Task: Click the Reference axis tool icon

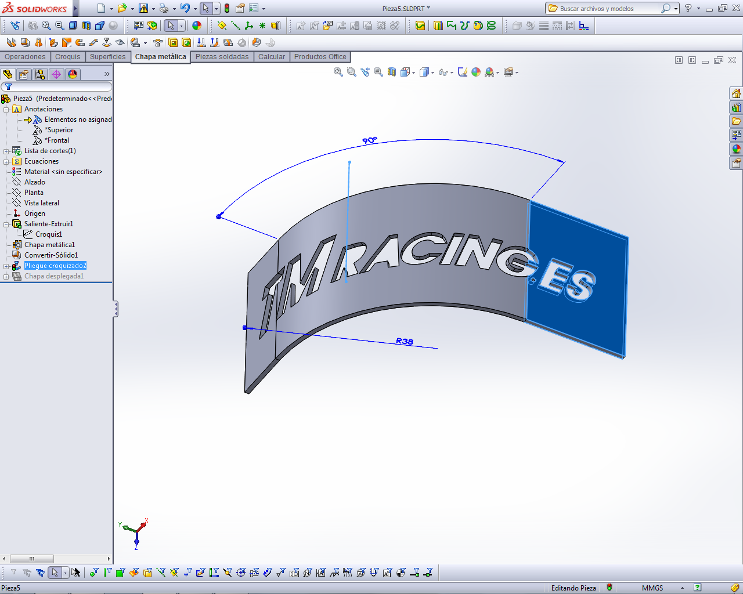Action: coord(236,26)
